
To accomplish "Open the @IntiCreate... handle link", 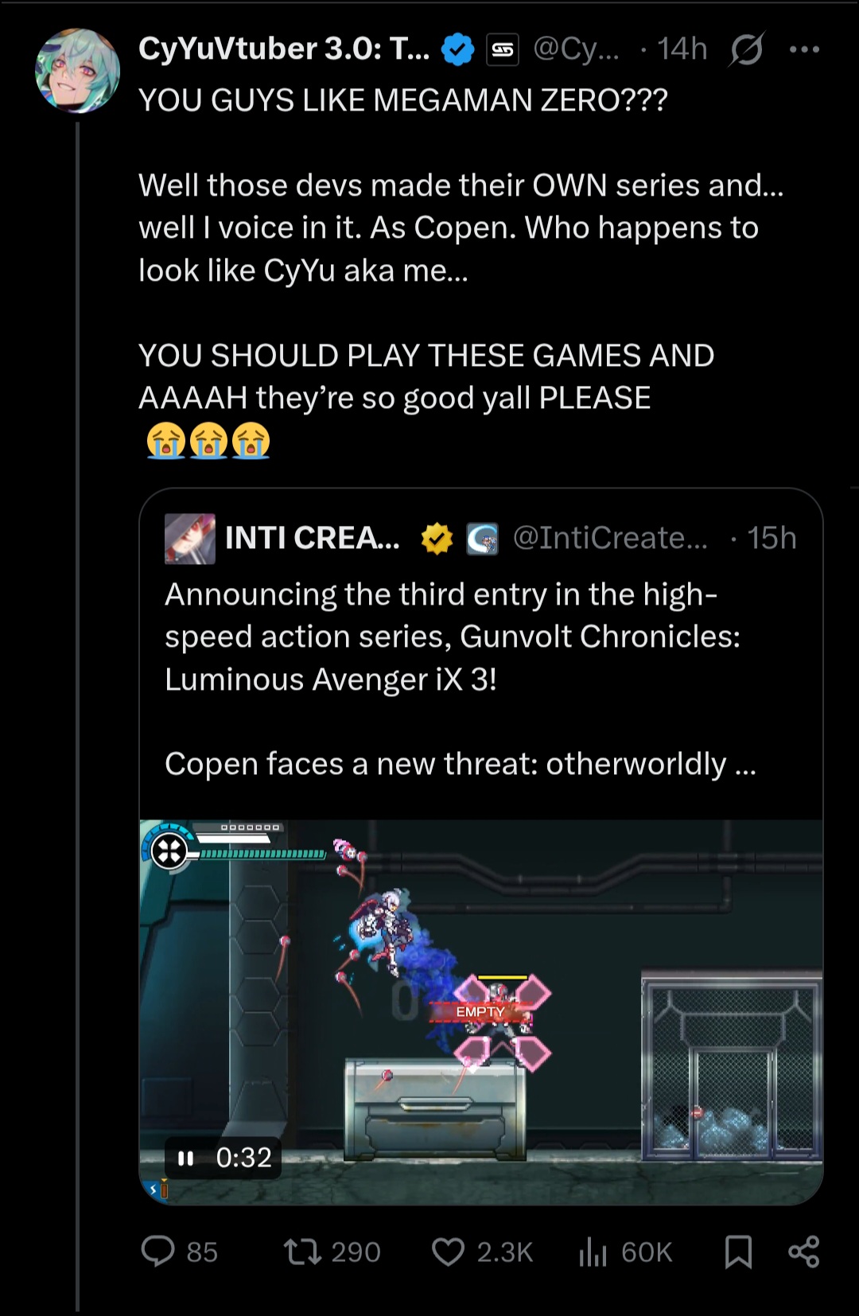I will (610, 539).
